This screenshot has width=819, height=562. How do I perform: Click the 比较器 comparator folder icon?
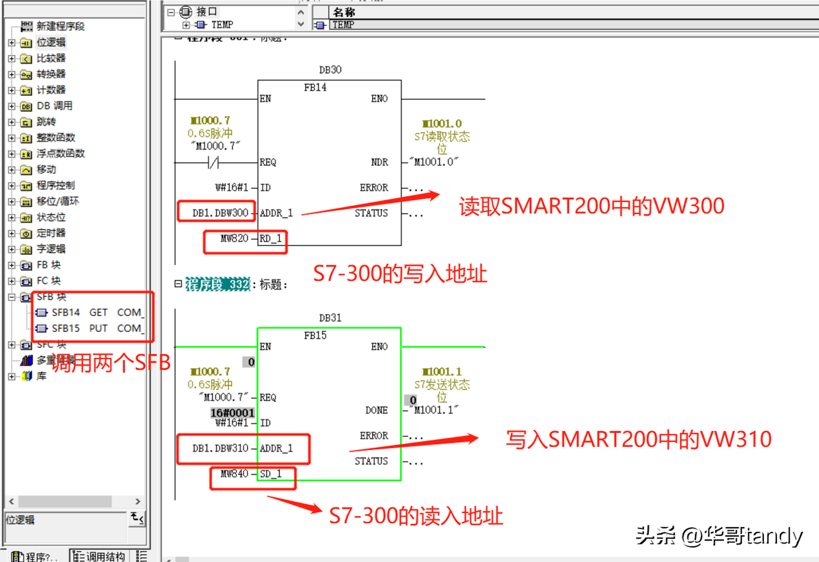(26, 59)
